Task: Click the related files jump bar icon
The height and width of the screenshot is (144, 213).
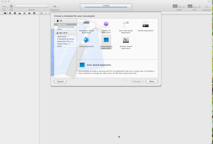Action: pyautogui.click(x=42, y=13)
